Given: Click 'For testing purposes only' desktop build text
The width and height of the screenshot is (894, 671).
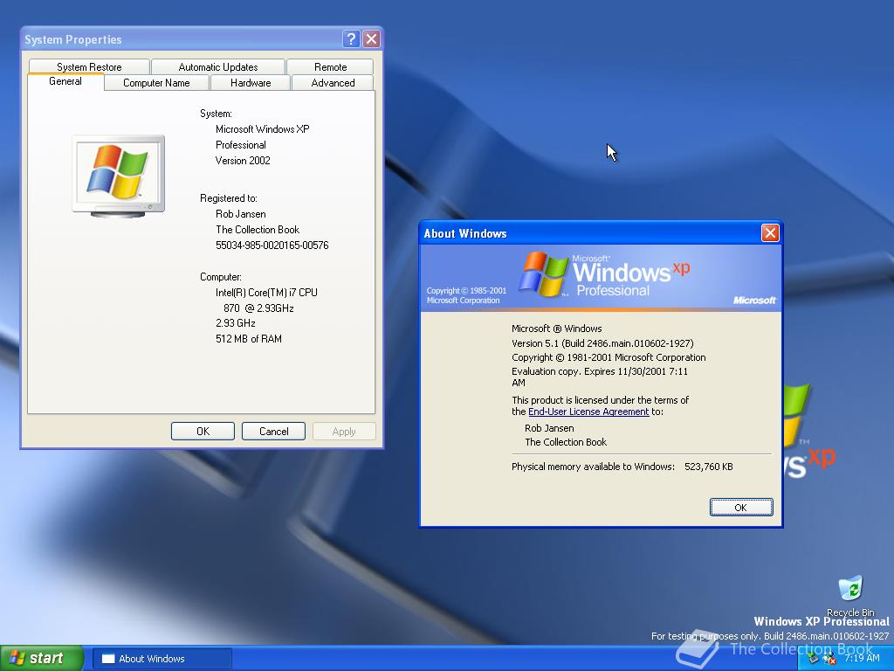Looking at the screenshot, I should pyautogui.click(x=770, y=636).
